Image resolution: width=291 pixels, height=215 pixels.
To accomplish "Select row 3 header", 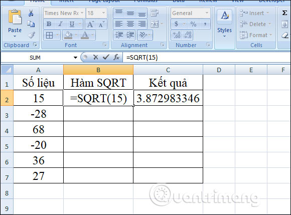I will pyautogui.click(x=7, y=114).
